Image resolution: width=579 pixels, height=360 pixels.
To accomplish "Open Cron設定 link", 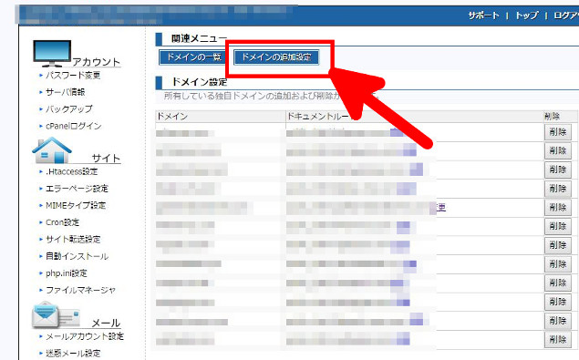I will click(x=62, y=222).
